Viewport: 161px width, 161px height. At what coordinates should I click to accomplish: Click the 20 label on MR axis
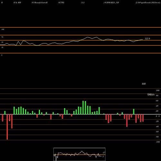pos(157,111)
